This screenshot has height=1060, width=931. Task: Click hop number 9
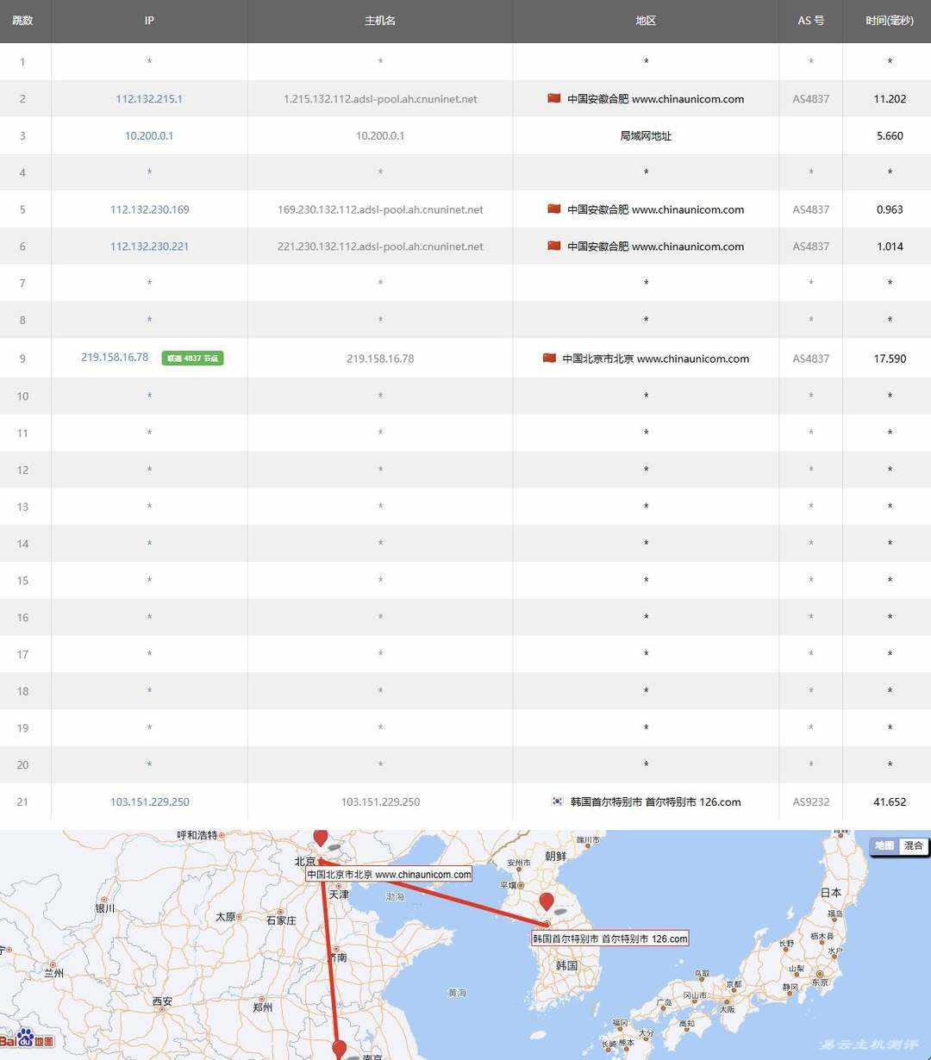(x=22, y=359)
